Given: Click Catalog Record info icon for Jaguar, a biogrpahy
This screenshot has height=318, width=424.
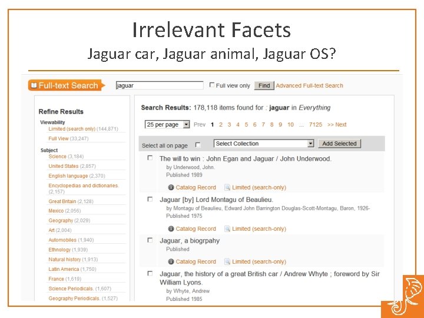Looking at the screenshot, I should point(171,261).
